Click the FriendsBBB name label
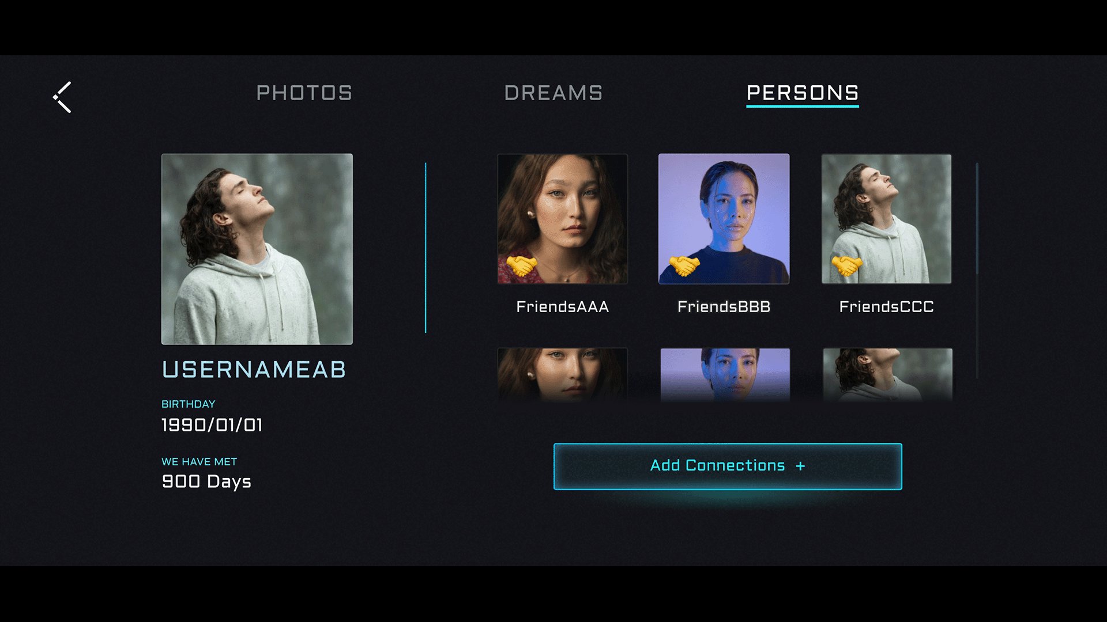1107x622 pixels. coord(724,307)
